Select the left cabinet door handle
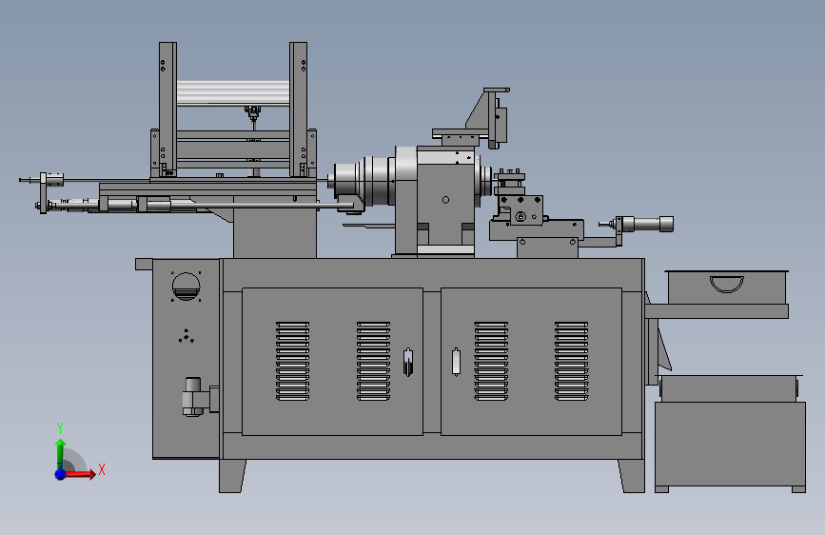The width and height of the screenshot is (825, 535). pyautogui.click(x=408, y=362)
